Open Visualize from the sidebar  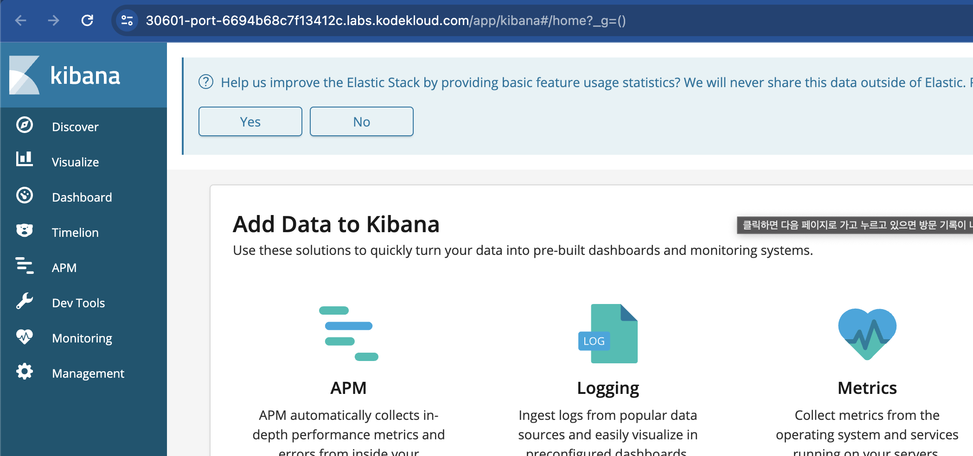75,162
